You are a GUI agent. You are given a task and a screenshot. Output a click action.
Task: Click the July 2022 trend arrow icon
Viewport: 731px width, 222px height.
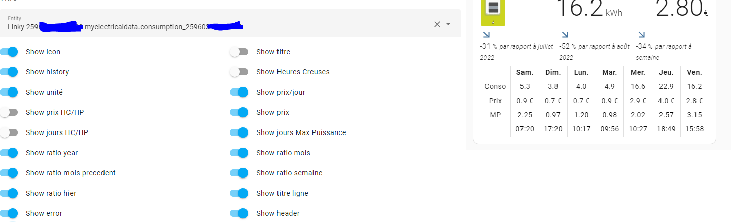[x=486, y=35]
